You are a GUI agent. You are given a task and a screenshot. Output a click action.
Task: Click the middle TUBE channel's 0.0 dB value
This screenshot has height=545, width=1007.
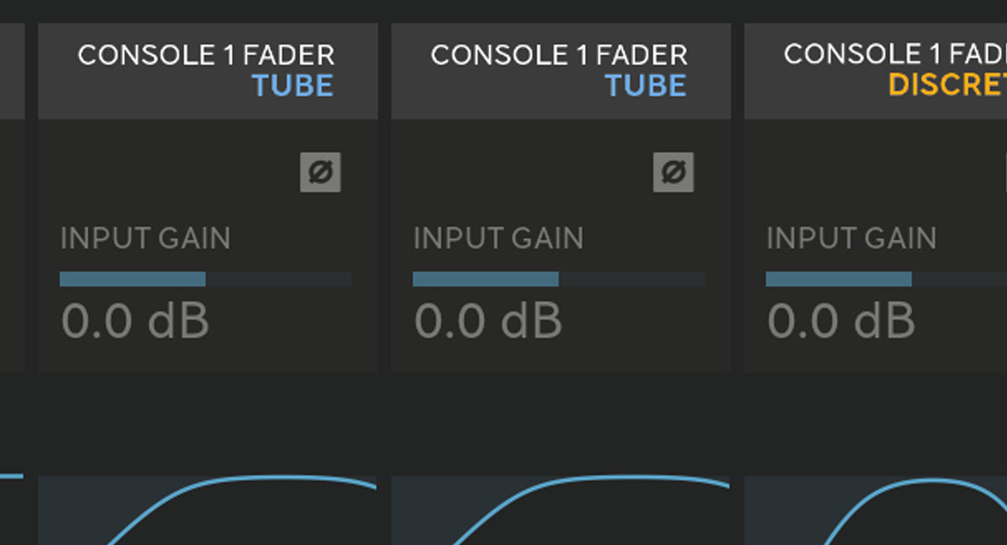click(x=488, y=321)
